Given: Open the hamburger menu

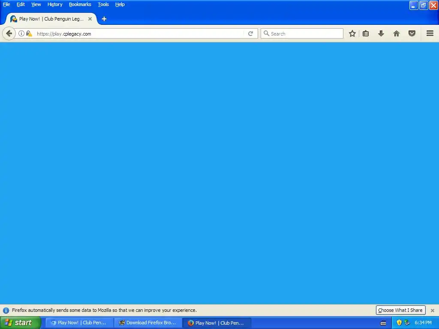Looking at the screenshot, I should click(x=430, y=33).
